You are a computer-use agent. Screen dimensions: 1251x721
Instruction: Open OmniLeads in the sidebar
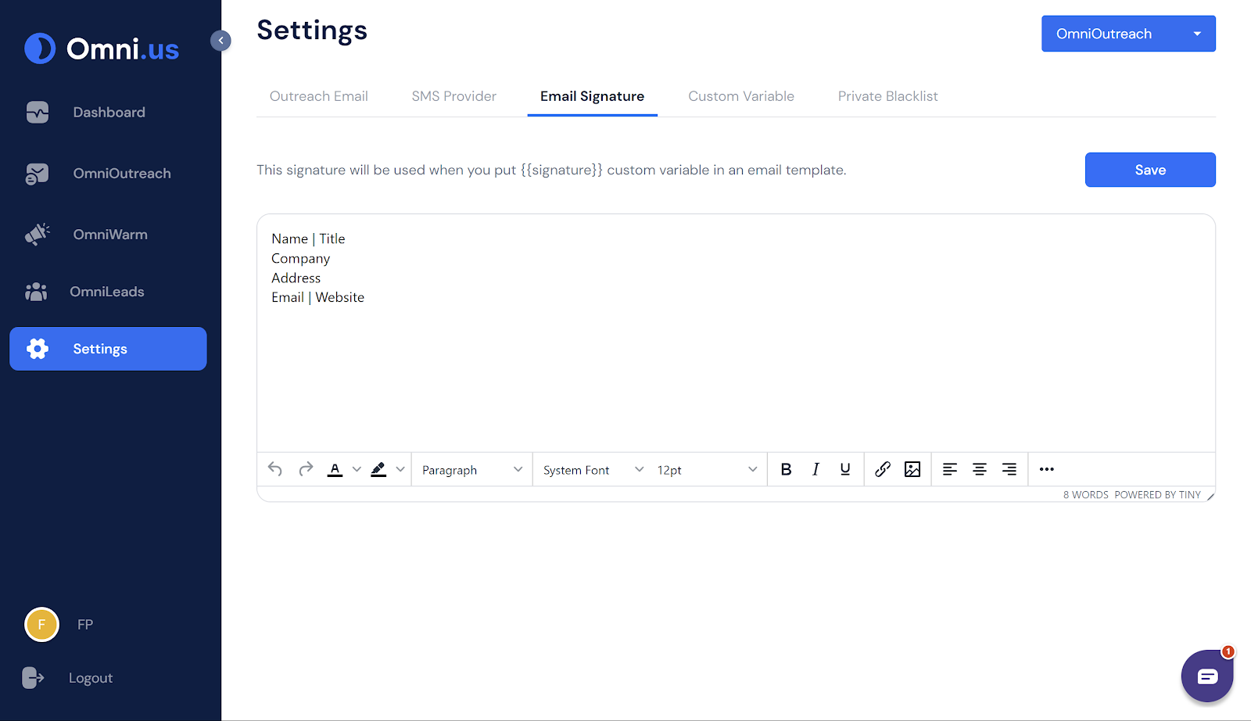(108, 292)
